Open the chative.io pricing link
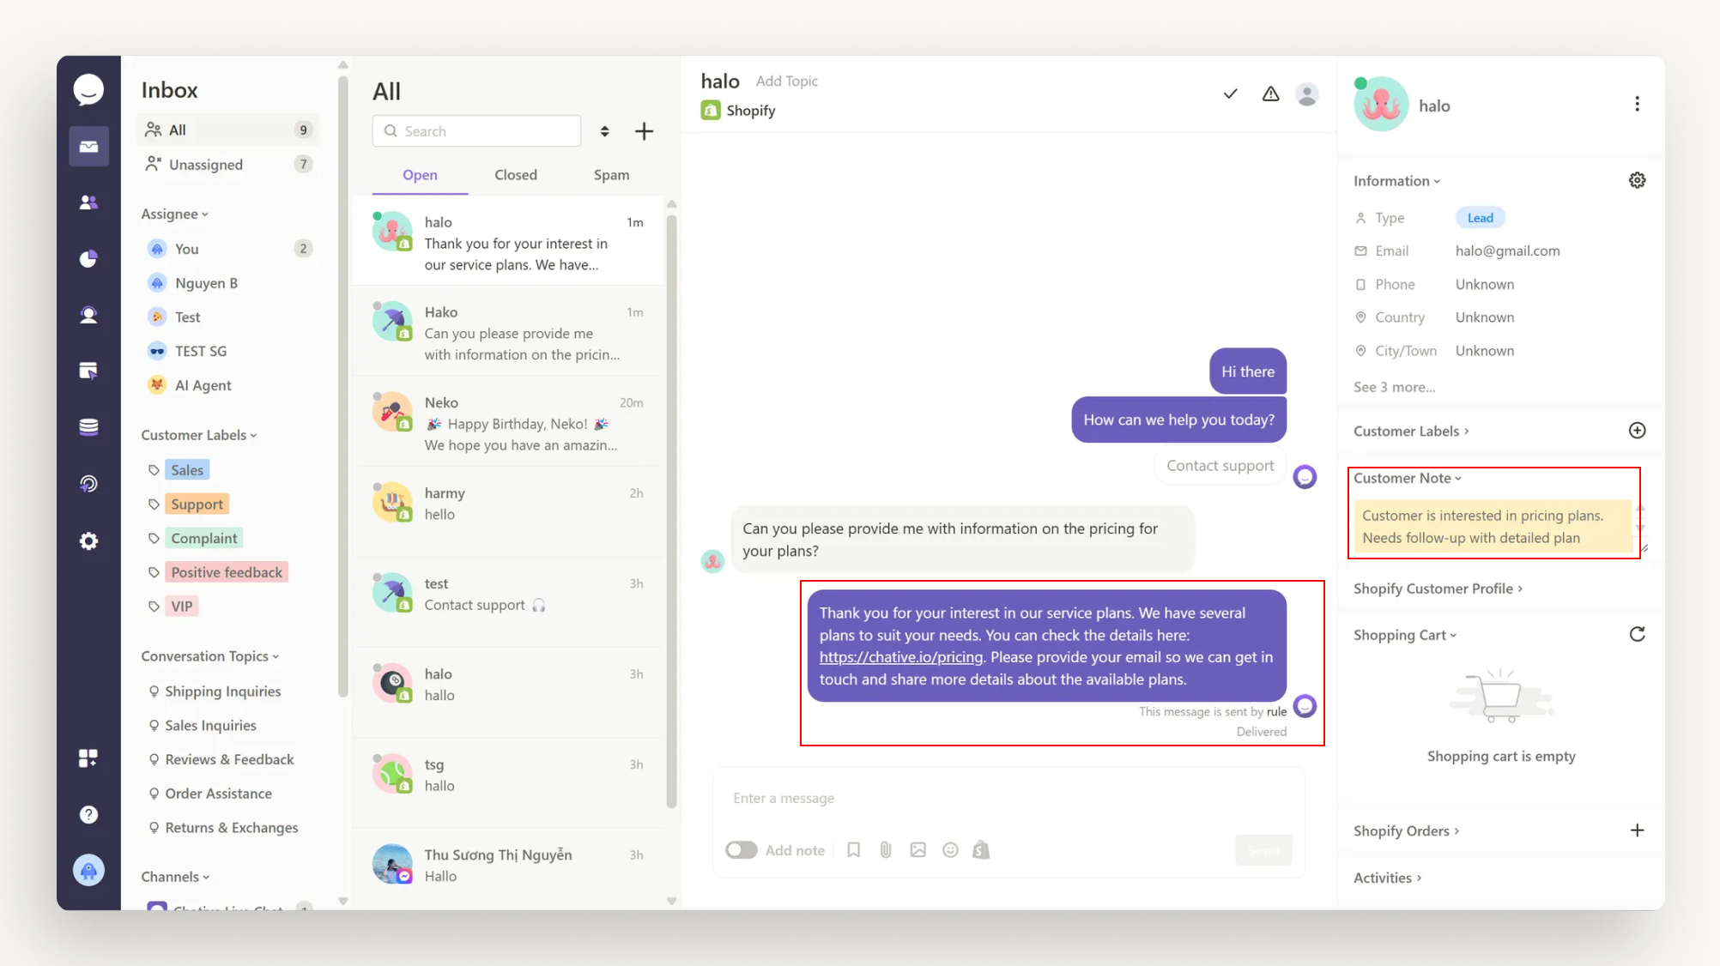This screenshot has width=1720, height=966. click(x=900, y=657)
